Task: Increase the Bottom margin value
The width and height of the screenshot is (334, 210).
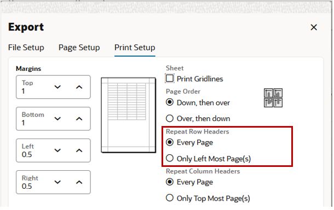Action: coord(79,119)
